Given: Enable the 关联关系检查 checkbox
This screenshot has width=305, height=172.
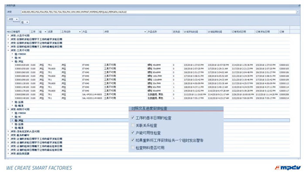Looking at the screenshot, I should pos(133,125).
